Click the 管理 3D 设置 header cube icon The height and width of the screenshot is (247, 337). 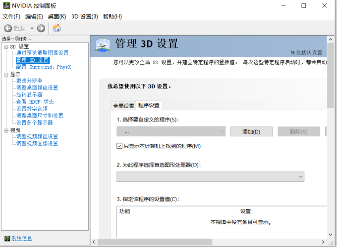coord(103,44)
